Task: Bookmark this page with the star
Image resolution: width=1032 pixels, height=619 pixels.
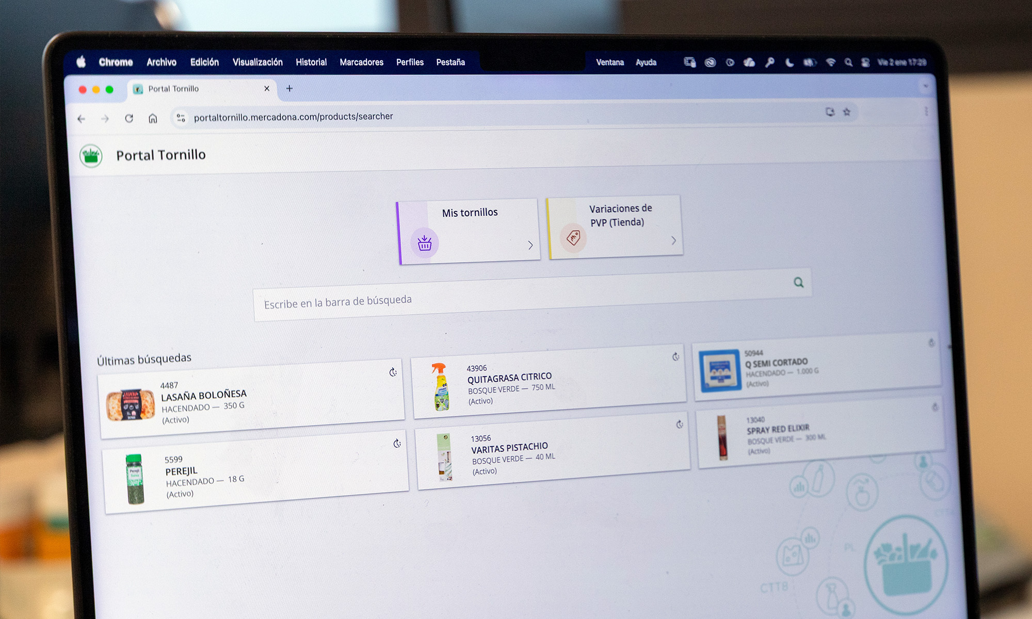Action: (x=847, y=111)
